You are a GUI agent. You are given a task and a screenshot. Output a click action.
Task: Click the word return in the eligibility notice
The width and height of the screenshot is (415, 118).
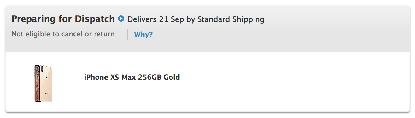tap(104, 34)
